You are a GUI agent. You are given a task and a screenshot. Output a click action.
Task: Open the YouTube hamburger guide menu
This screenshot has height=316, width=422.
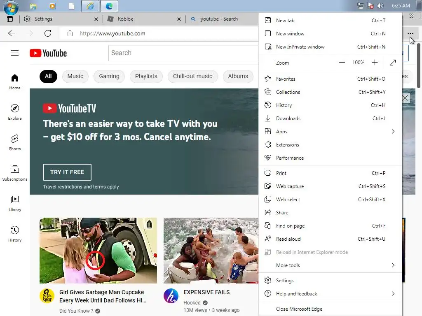[15, 53]
